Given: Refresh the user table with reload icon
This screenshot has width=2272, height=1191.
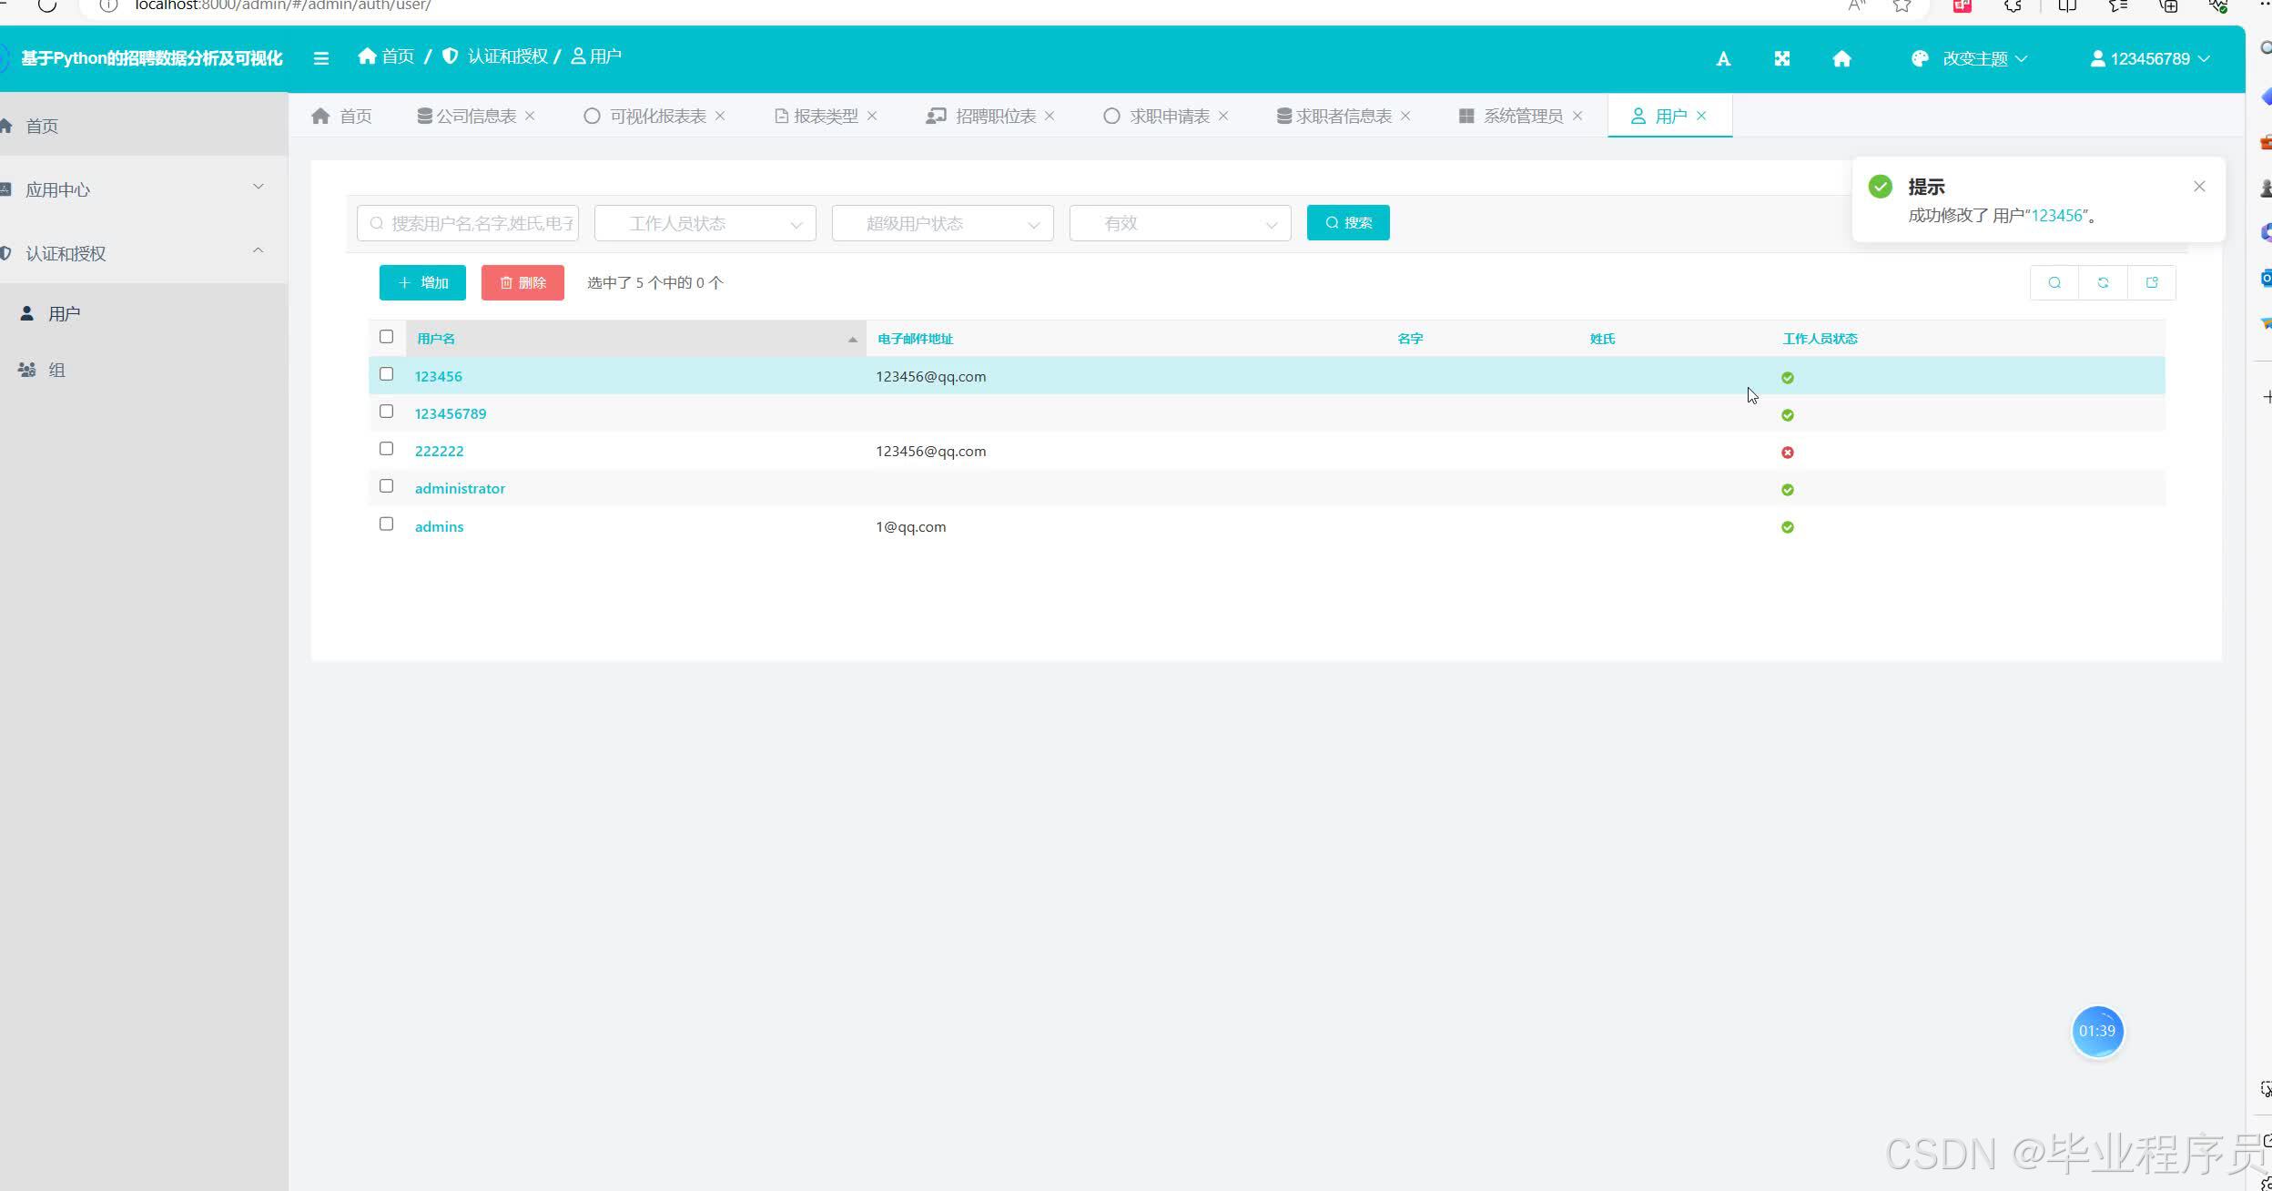Looking at the screenshot, I should (x=2103, y=282).
